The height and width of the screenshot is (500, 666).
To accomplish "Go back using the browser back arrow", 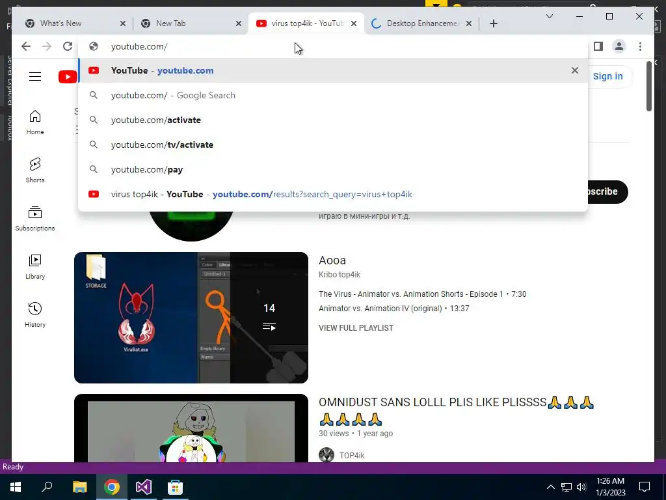I will [26, 46].
